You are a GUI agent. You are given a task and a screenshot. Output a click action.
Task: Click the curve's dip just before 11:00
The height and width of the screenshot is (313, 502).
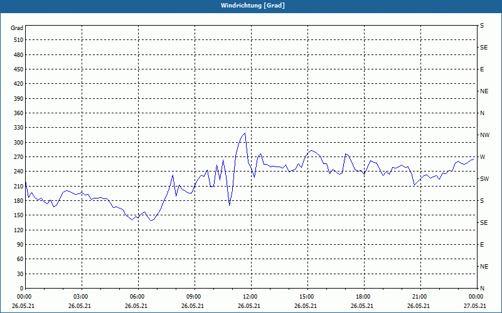click(229, 205)
